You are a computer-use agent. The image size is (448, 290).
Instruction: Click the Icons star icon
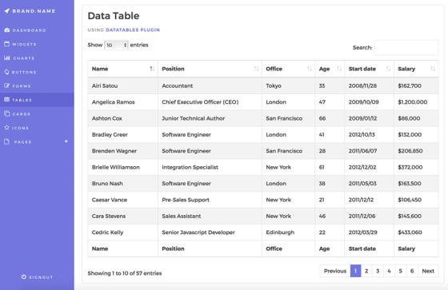7,128
